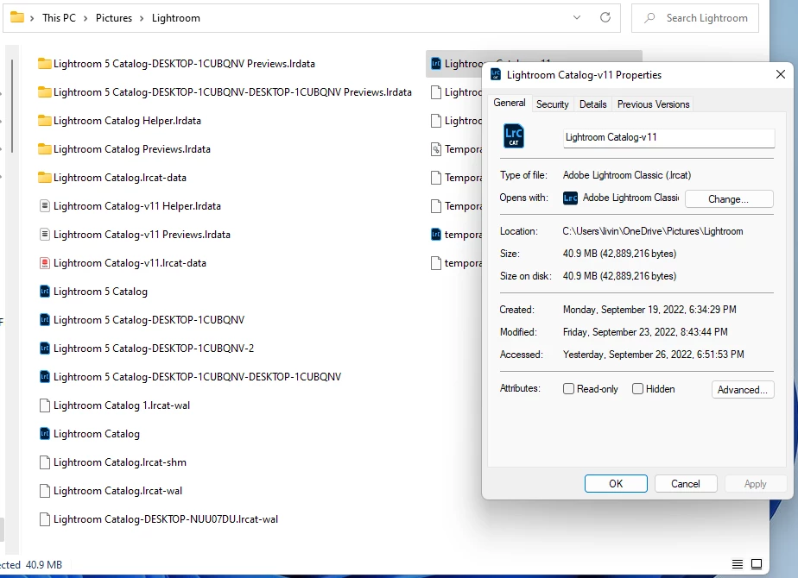This screenshot has width=798, height=578.
Task: Refresh the Lightroom folder view
Action: (x=605, y=17)
